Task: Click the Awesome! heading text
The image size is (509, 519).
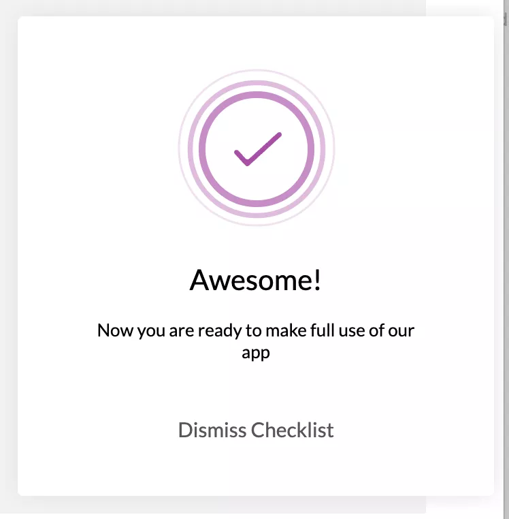Action: pyautogui.click(x=255, y=280)
